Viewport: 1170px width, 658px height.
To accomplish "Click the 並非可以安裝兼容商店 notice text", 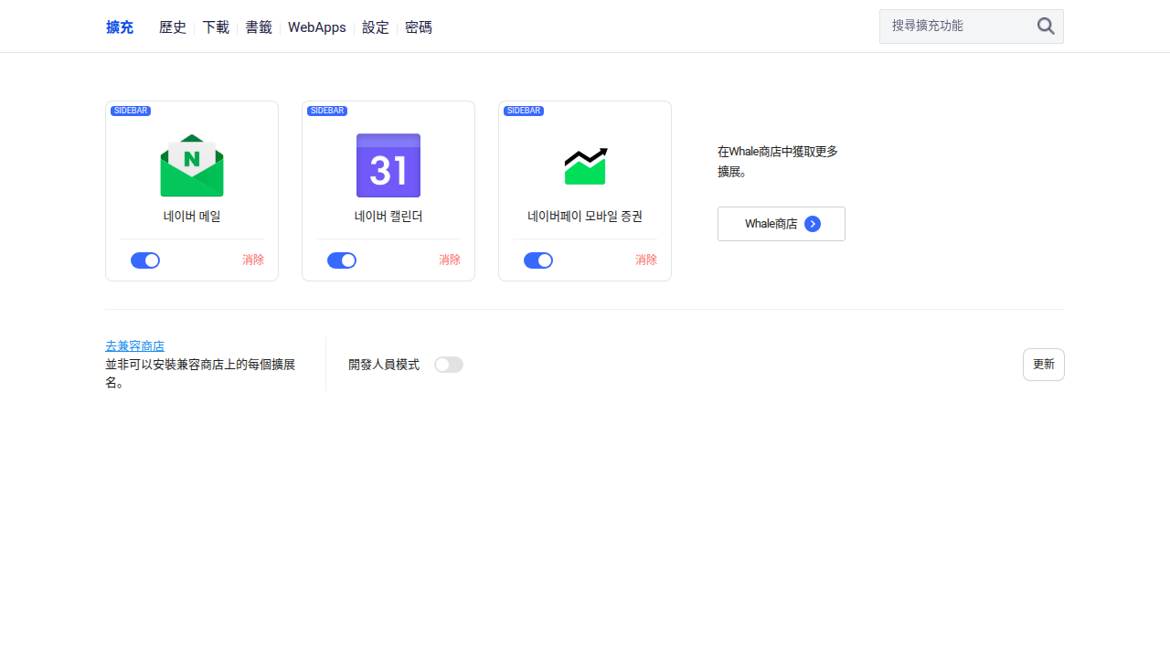I will (x=200, y=374).
